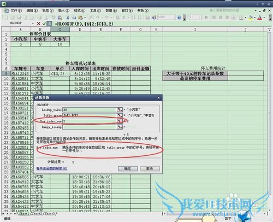This screenshot has width=273, height=222.
Task: Click into the Row_index_num input field
Action: [x=90, y=121]
